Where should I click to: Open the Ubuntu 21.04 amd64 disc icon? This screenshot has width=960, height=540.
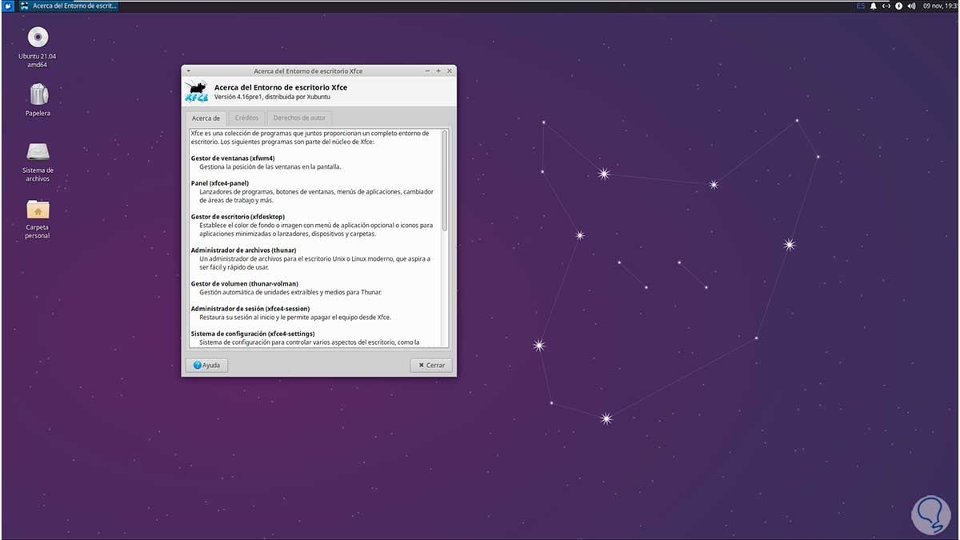pos(38,38)
